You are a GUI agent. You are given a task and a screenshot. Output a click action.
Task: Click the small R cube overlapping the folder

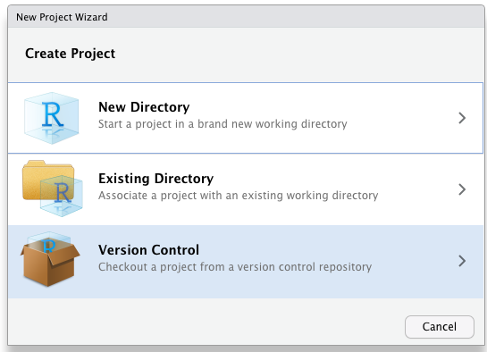62,196
